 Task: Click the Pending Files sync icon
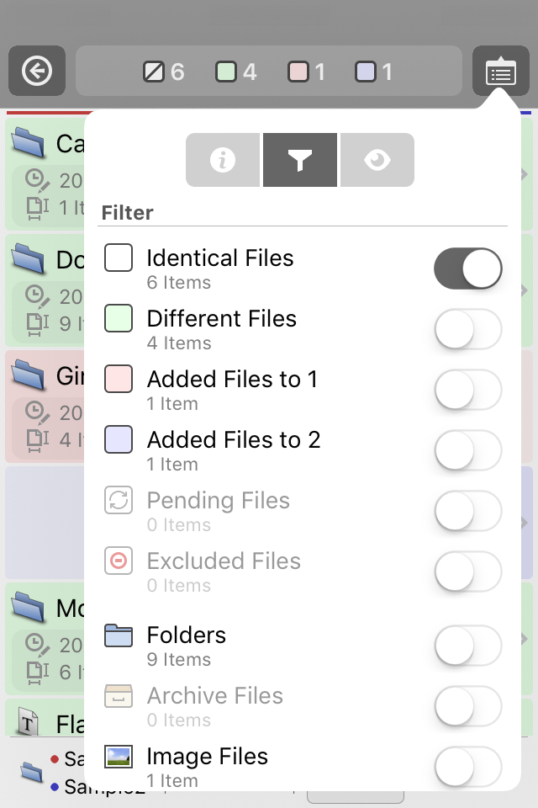coord(119,500)
